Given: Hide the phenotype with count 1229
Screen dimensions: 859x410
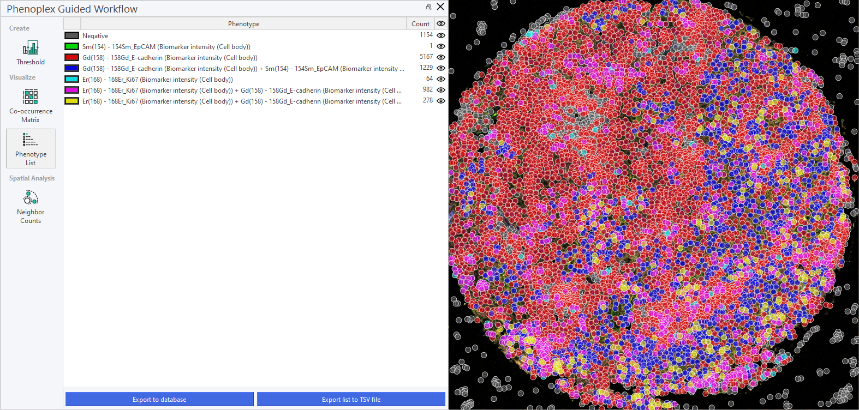Looking at the screenshot, I should coord(441,68).
